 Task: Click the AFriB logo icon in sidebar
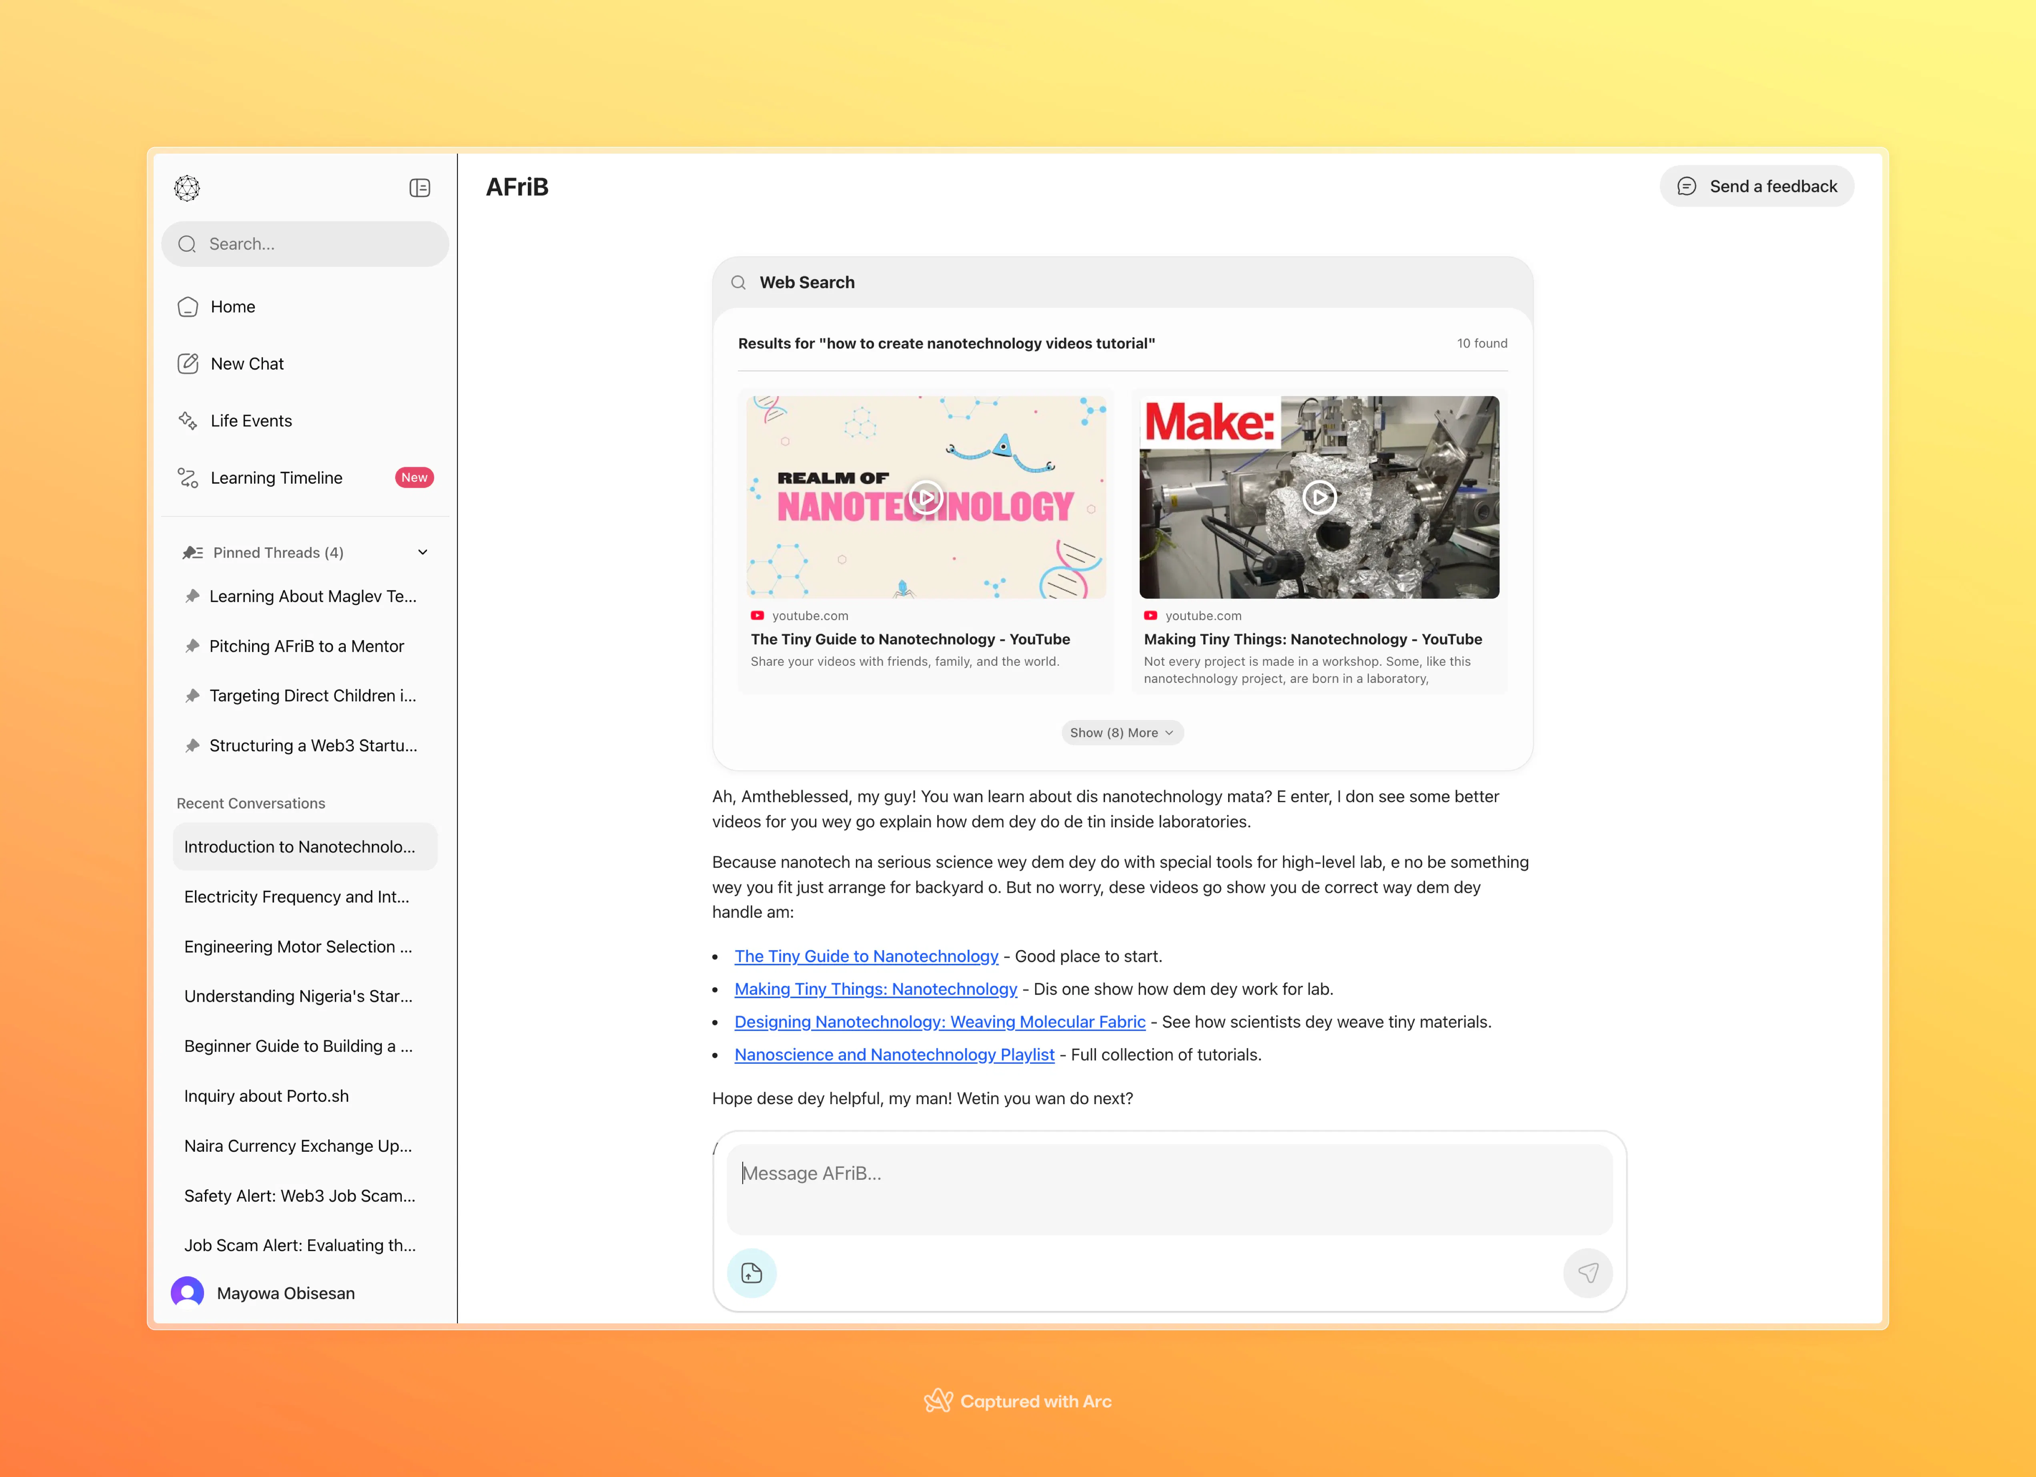coord(187,188)
